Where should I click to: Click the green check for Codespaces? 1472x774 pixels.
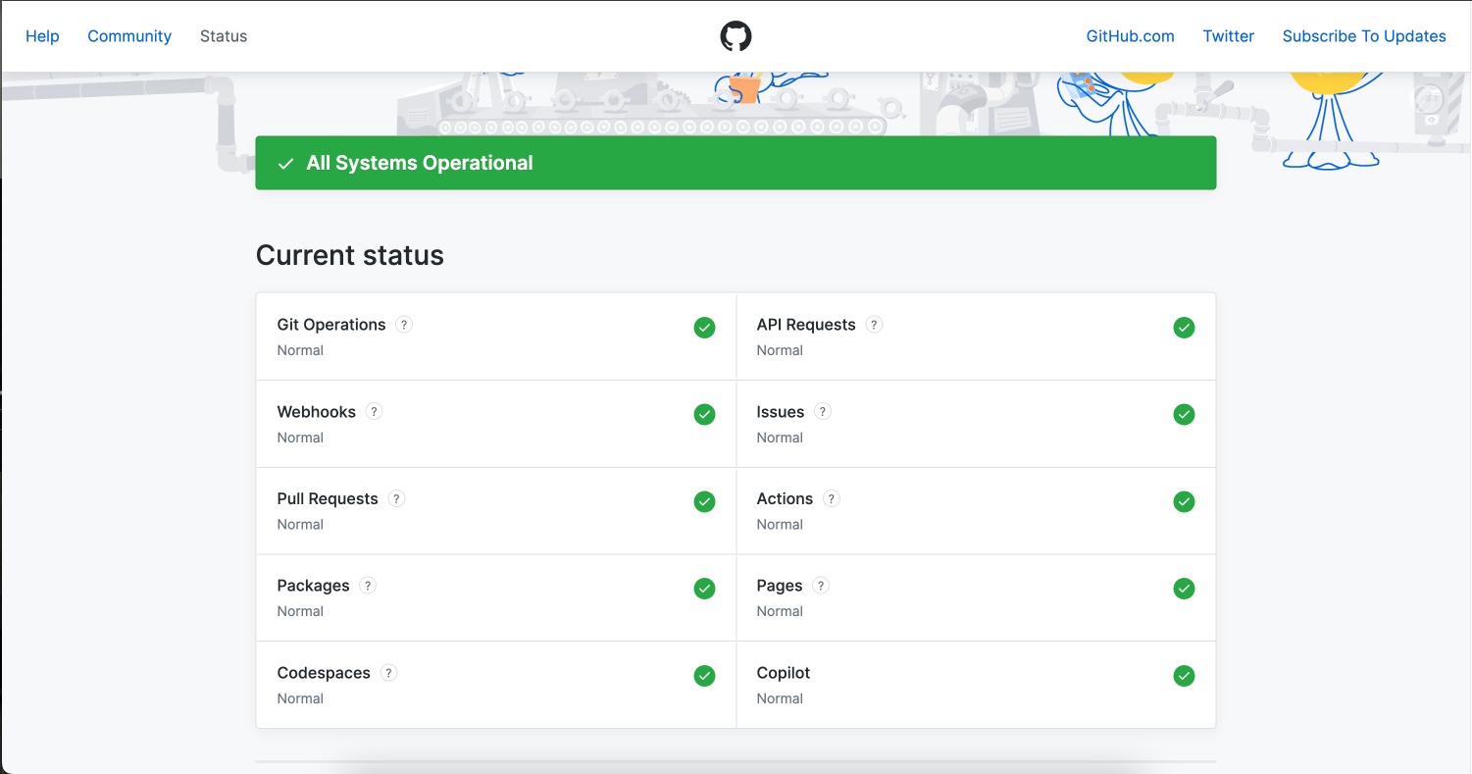pyautogui.click(x=704, y=676)
